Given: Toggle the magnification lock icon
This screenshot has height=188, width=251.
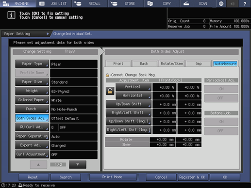Looking at the screenshot, I should pos(110,91).
